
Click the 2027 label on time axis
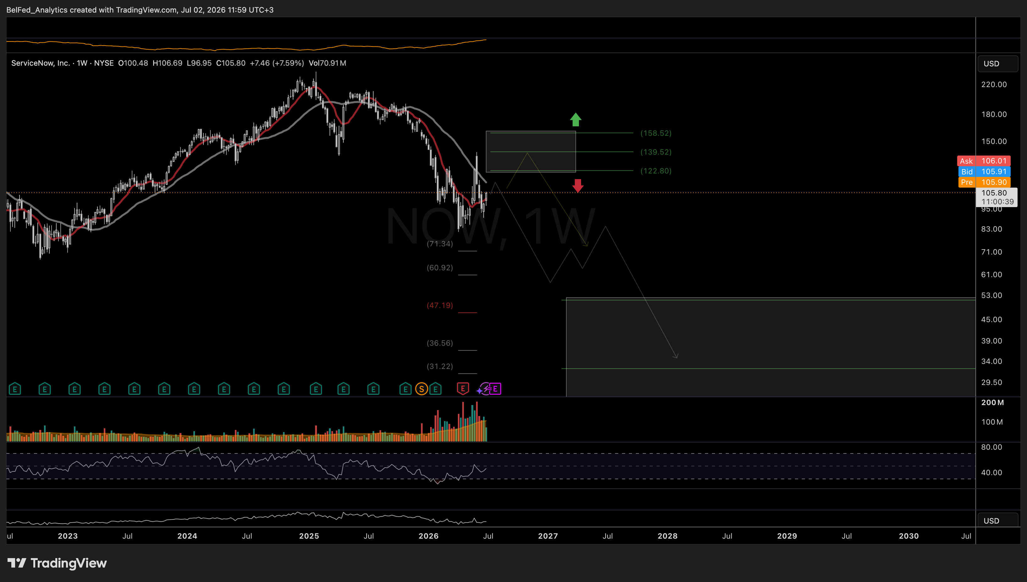click(548, 536)
